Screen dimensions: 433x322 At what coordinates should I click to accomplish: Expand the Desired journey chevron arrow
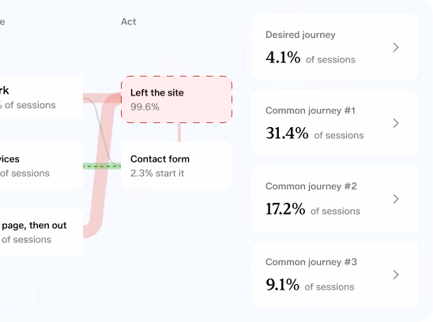(396, 47)
